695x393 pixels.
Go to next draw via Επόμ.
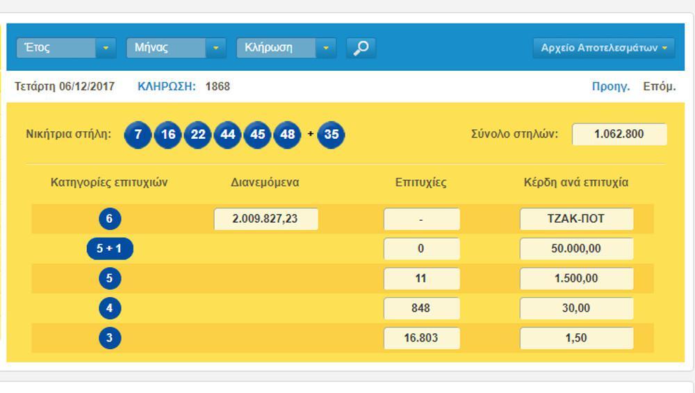coord(659,87)
